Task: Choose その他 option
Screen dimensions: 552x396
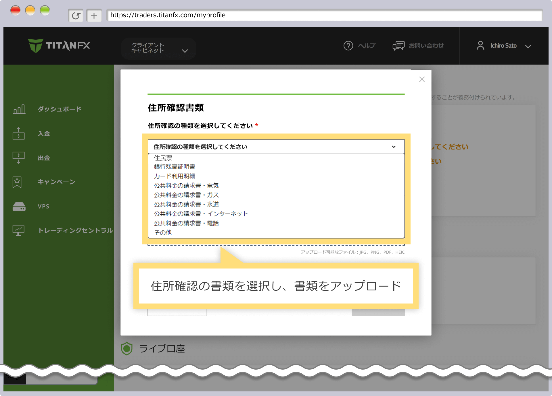Action: (276, 233)
